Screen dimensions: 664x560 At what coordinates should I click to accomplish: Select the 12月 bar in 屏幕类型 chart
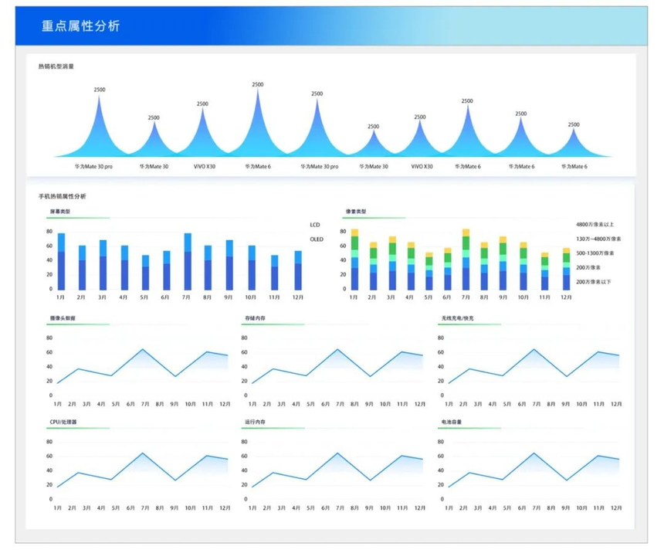point(298,270)
